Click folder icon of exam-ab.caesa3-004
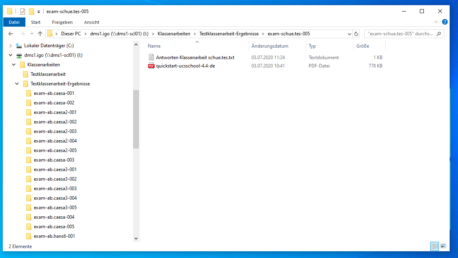Image resolution: width=458 pixels, height=258 pixels. pos(29,198)
